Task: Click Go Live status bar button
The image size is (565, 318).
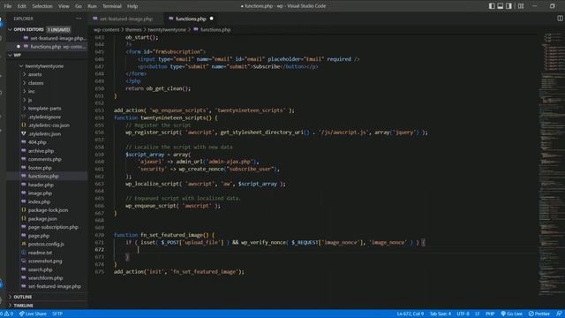Action: (511, 314)
